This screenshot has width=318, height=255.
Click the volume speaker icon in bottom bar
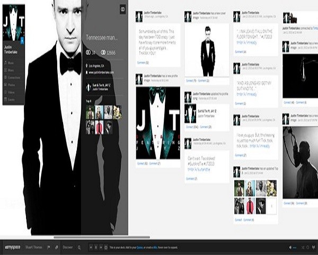(x=290, y=247)
